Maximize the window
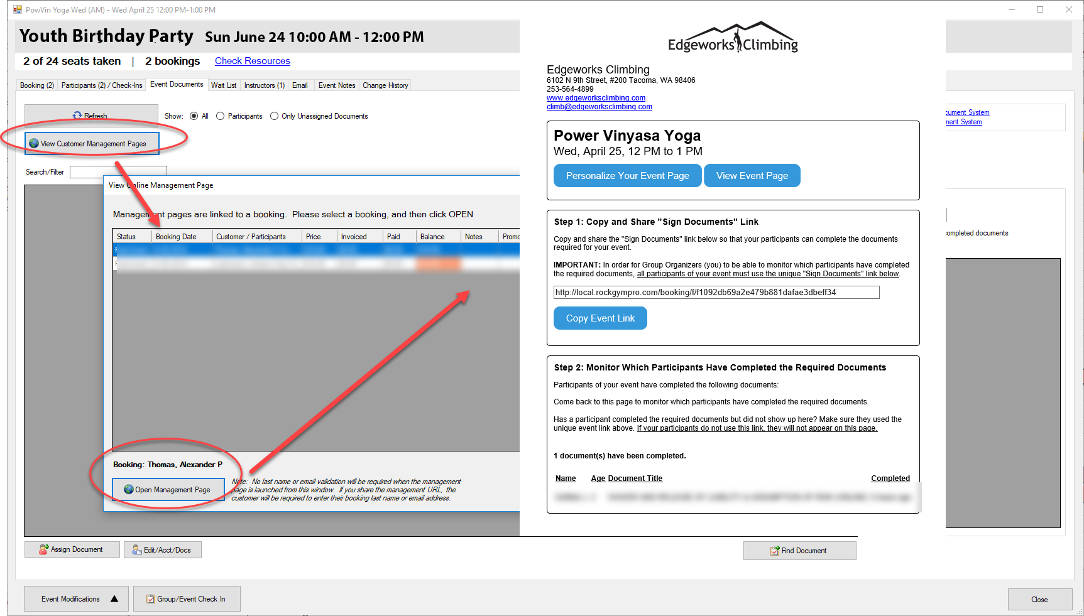Screen dimensions: 1084x616 [x=1040, y=9]
